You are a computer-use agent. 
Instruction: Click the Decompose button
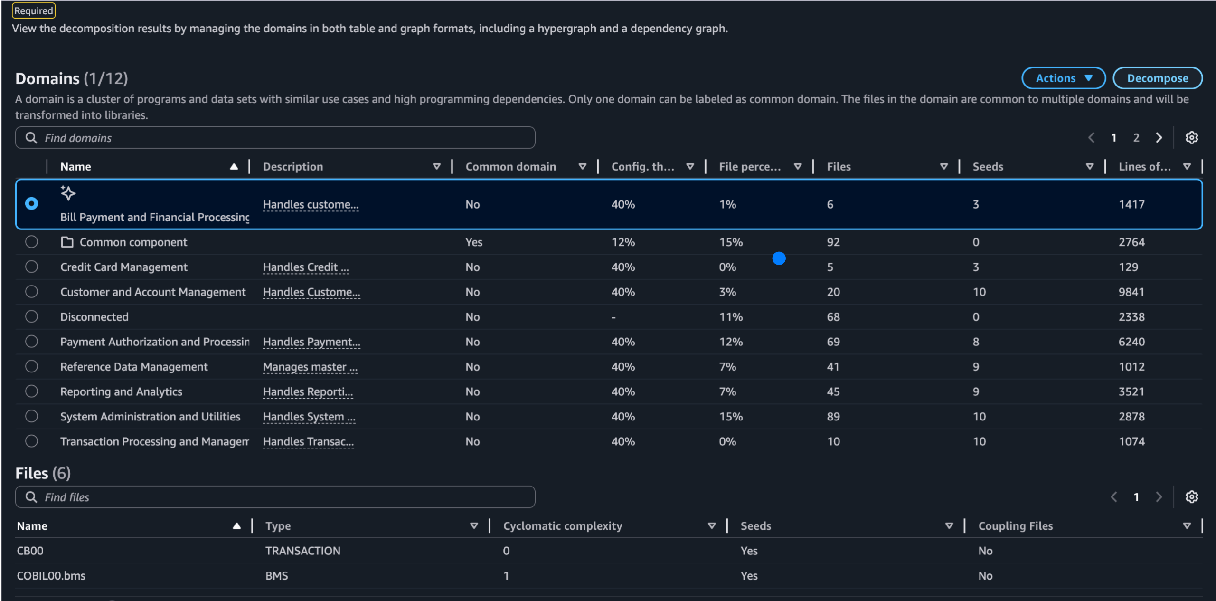click(1157, 78)
